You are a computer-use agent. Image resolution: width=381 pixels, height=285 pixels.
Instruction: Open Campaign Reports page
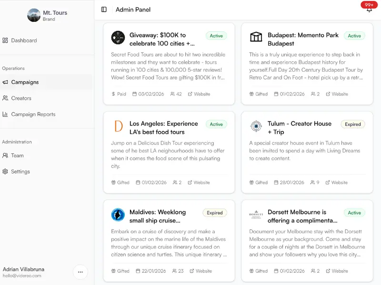[33, 114]
